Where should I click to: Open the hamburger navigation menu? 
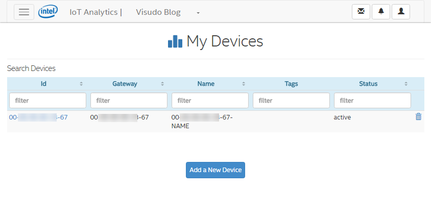pyautogui.click(x=24, y=12)
